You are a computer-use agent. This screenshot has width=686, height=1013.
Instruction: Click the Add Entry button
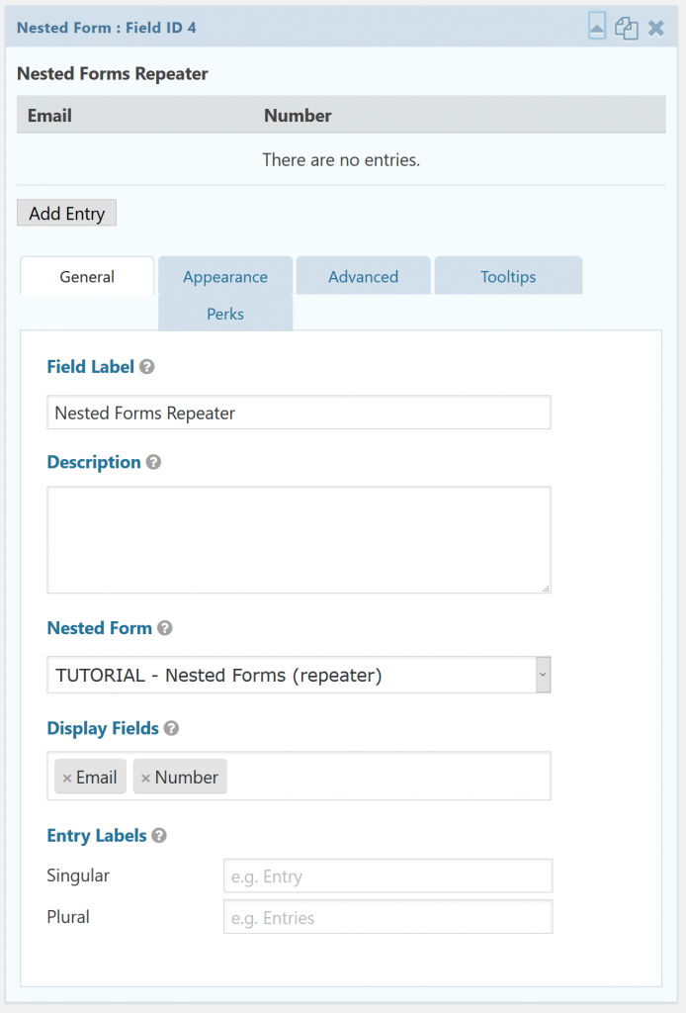coord(67,213)
